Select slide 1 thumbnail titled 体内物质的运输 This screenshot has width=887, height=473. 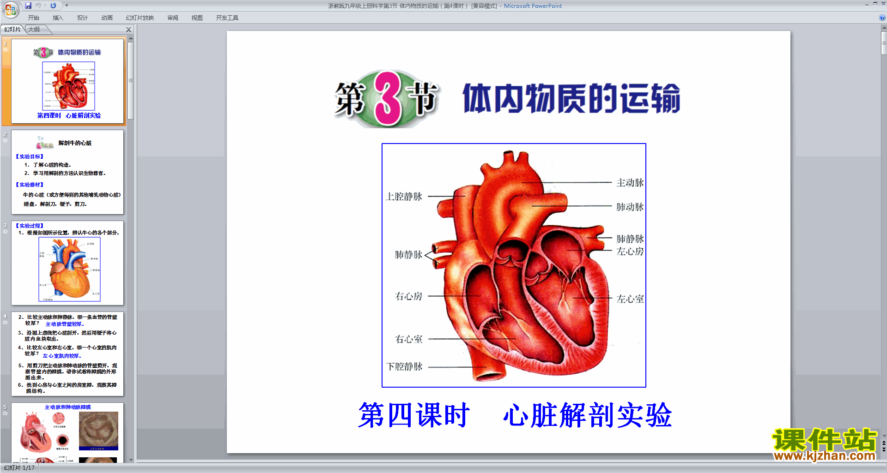pos(67,81)
